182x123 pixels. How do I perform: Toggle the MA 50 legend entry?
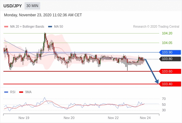(x=56, y=27)
